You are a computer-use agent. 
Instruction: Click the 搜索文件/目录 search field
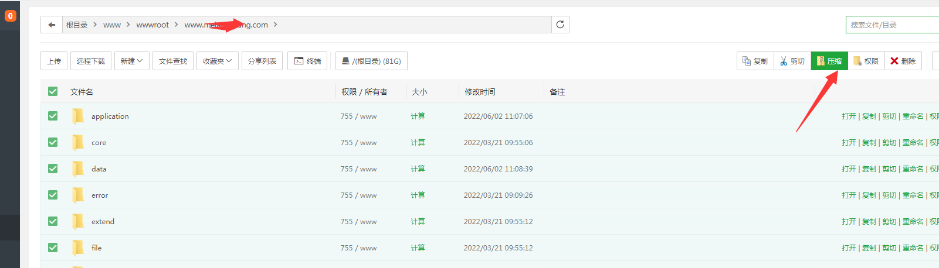tap(891, 25)
